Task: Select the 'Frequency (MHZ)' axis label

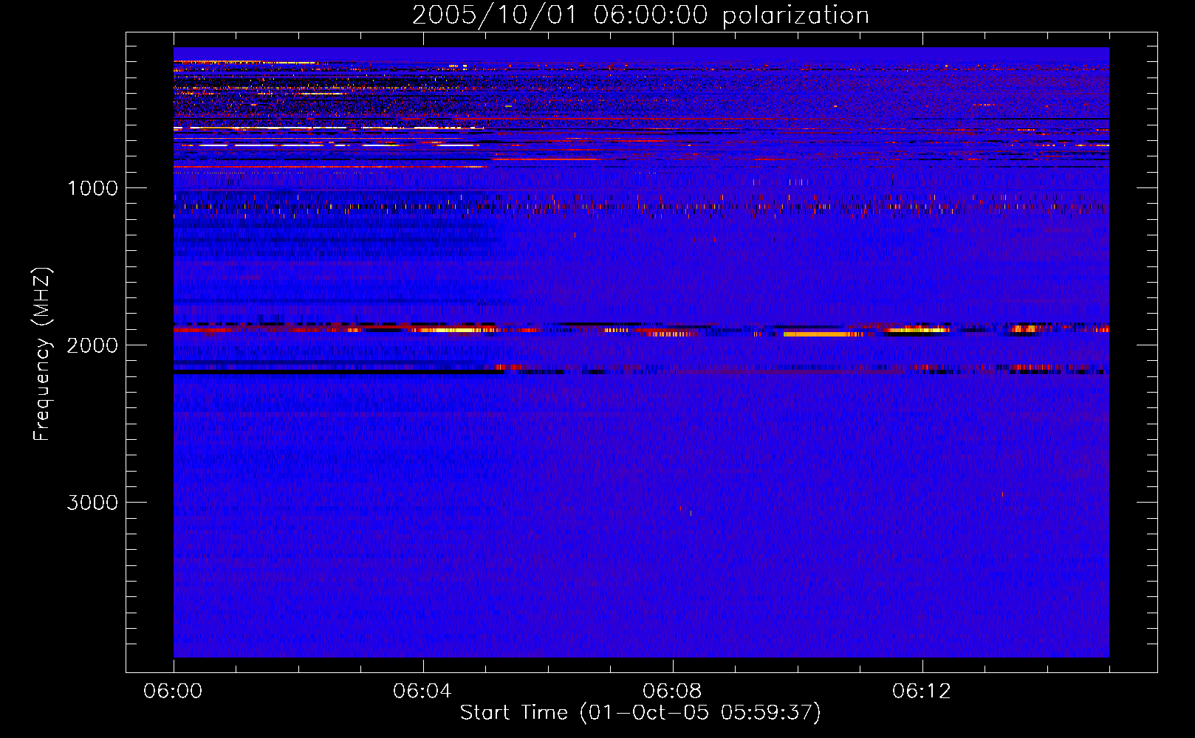Action: tap(42, 354)
